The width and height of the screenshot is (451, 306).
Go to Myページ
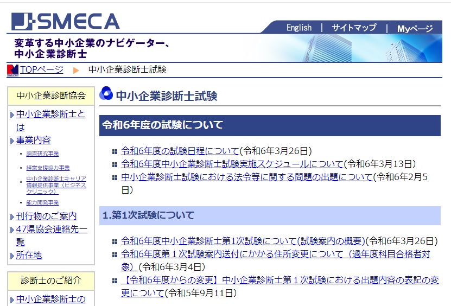pyautogui.click(x=415, y=28)
